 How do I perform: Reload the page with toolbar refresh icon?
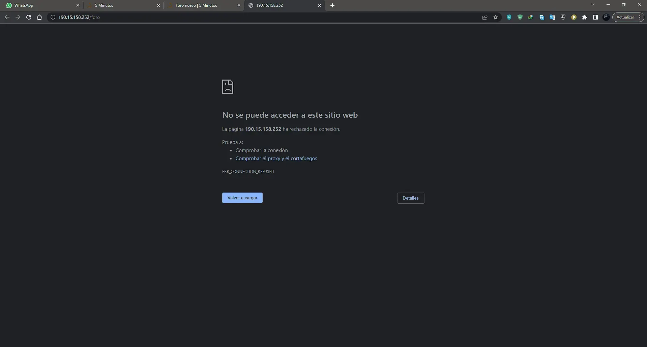pyautogui.click(x=29, y=17)
